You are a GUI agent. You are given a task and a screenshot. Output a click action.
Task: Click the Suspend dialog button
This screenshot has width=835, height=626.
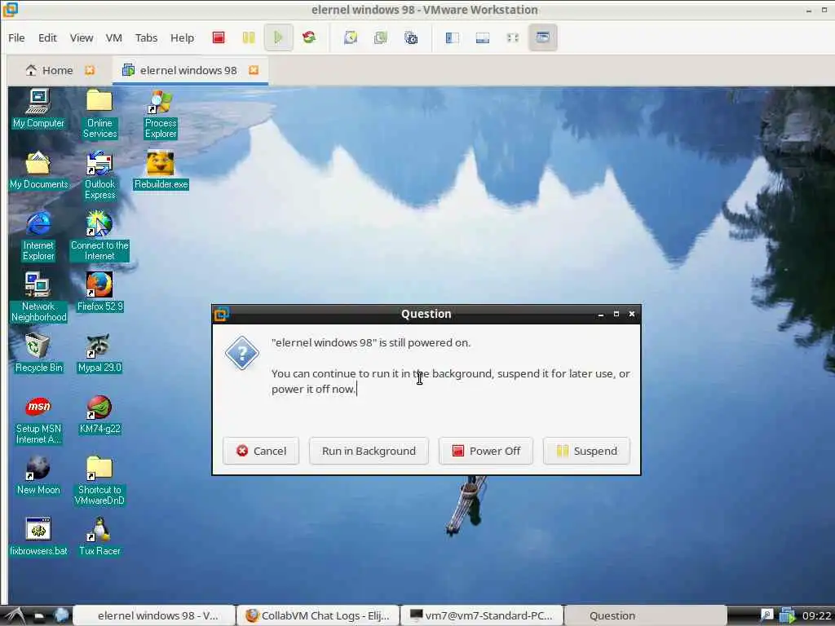click(586, 451)
